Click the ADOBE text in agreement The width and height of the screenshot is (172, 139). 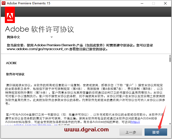12,63
